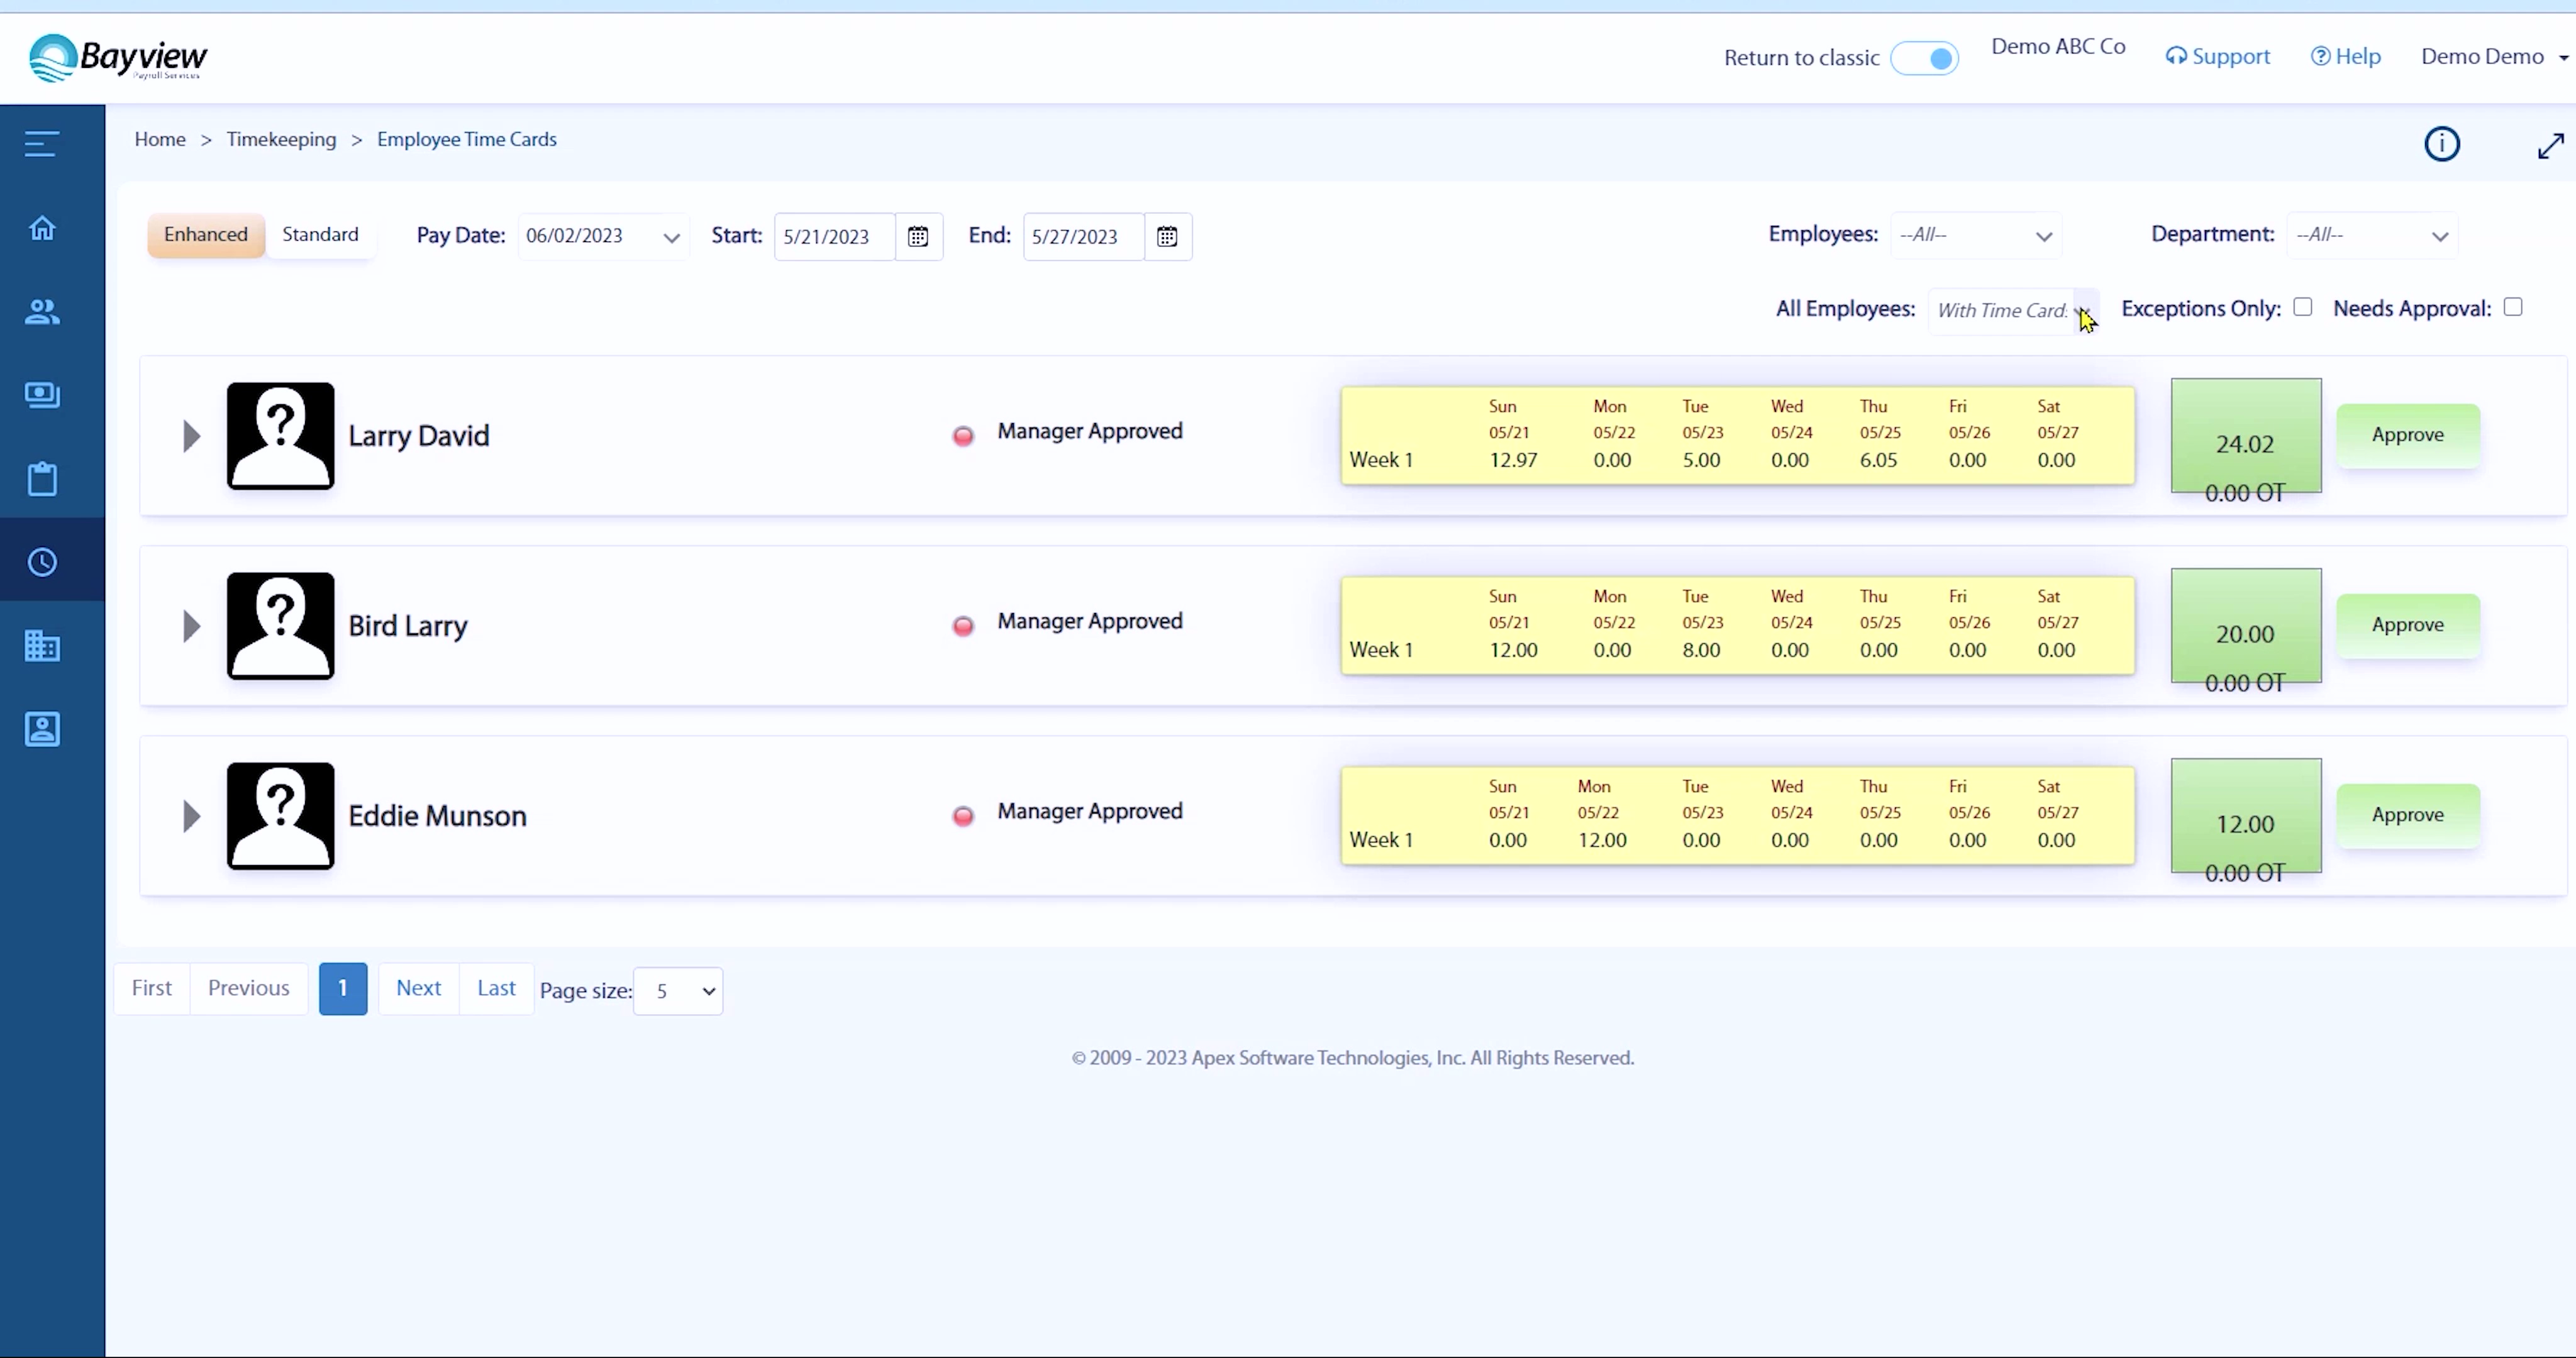Open the building Company icon in sidebar
The image size is (2576, 1358).
pos(42,646)
